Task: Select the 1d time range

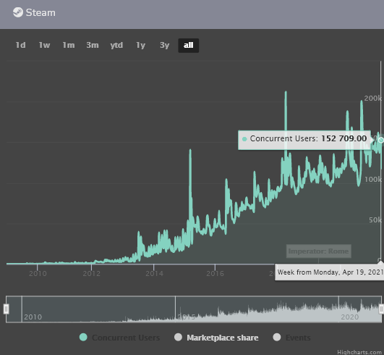Action: coord(20,45)
